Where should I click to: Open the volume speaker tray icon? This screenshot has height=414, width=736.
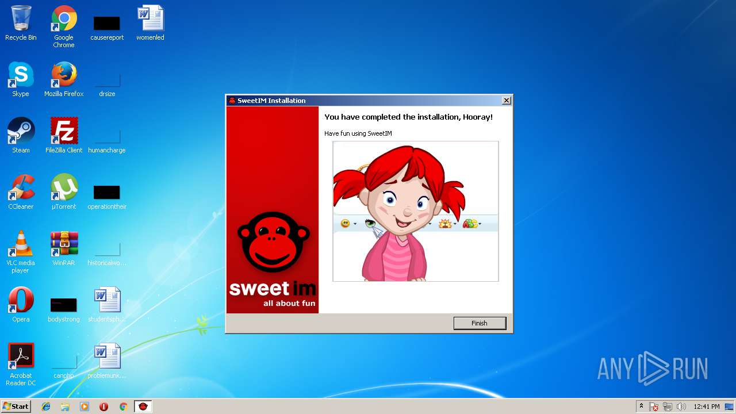coord(681,407)
